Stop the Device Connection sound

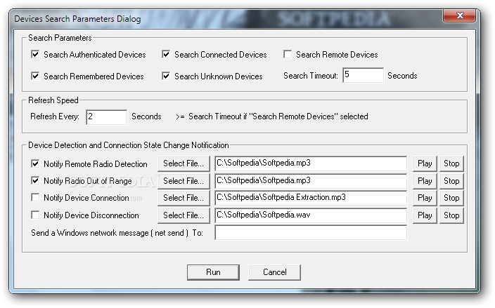(451, 198)
